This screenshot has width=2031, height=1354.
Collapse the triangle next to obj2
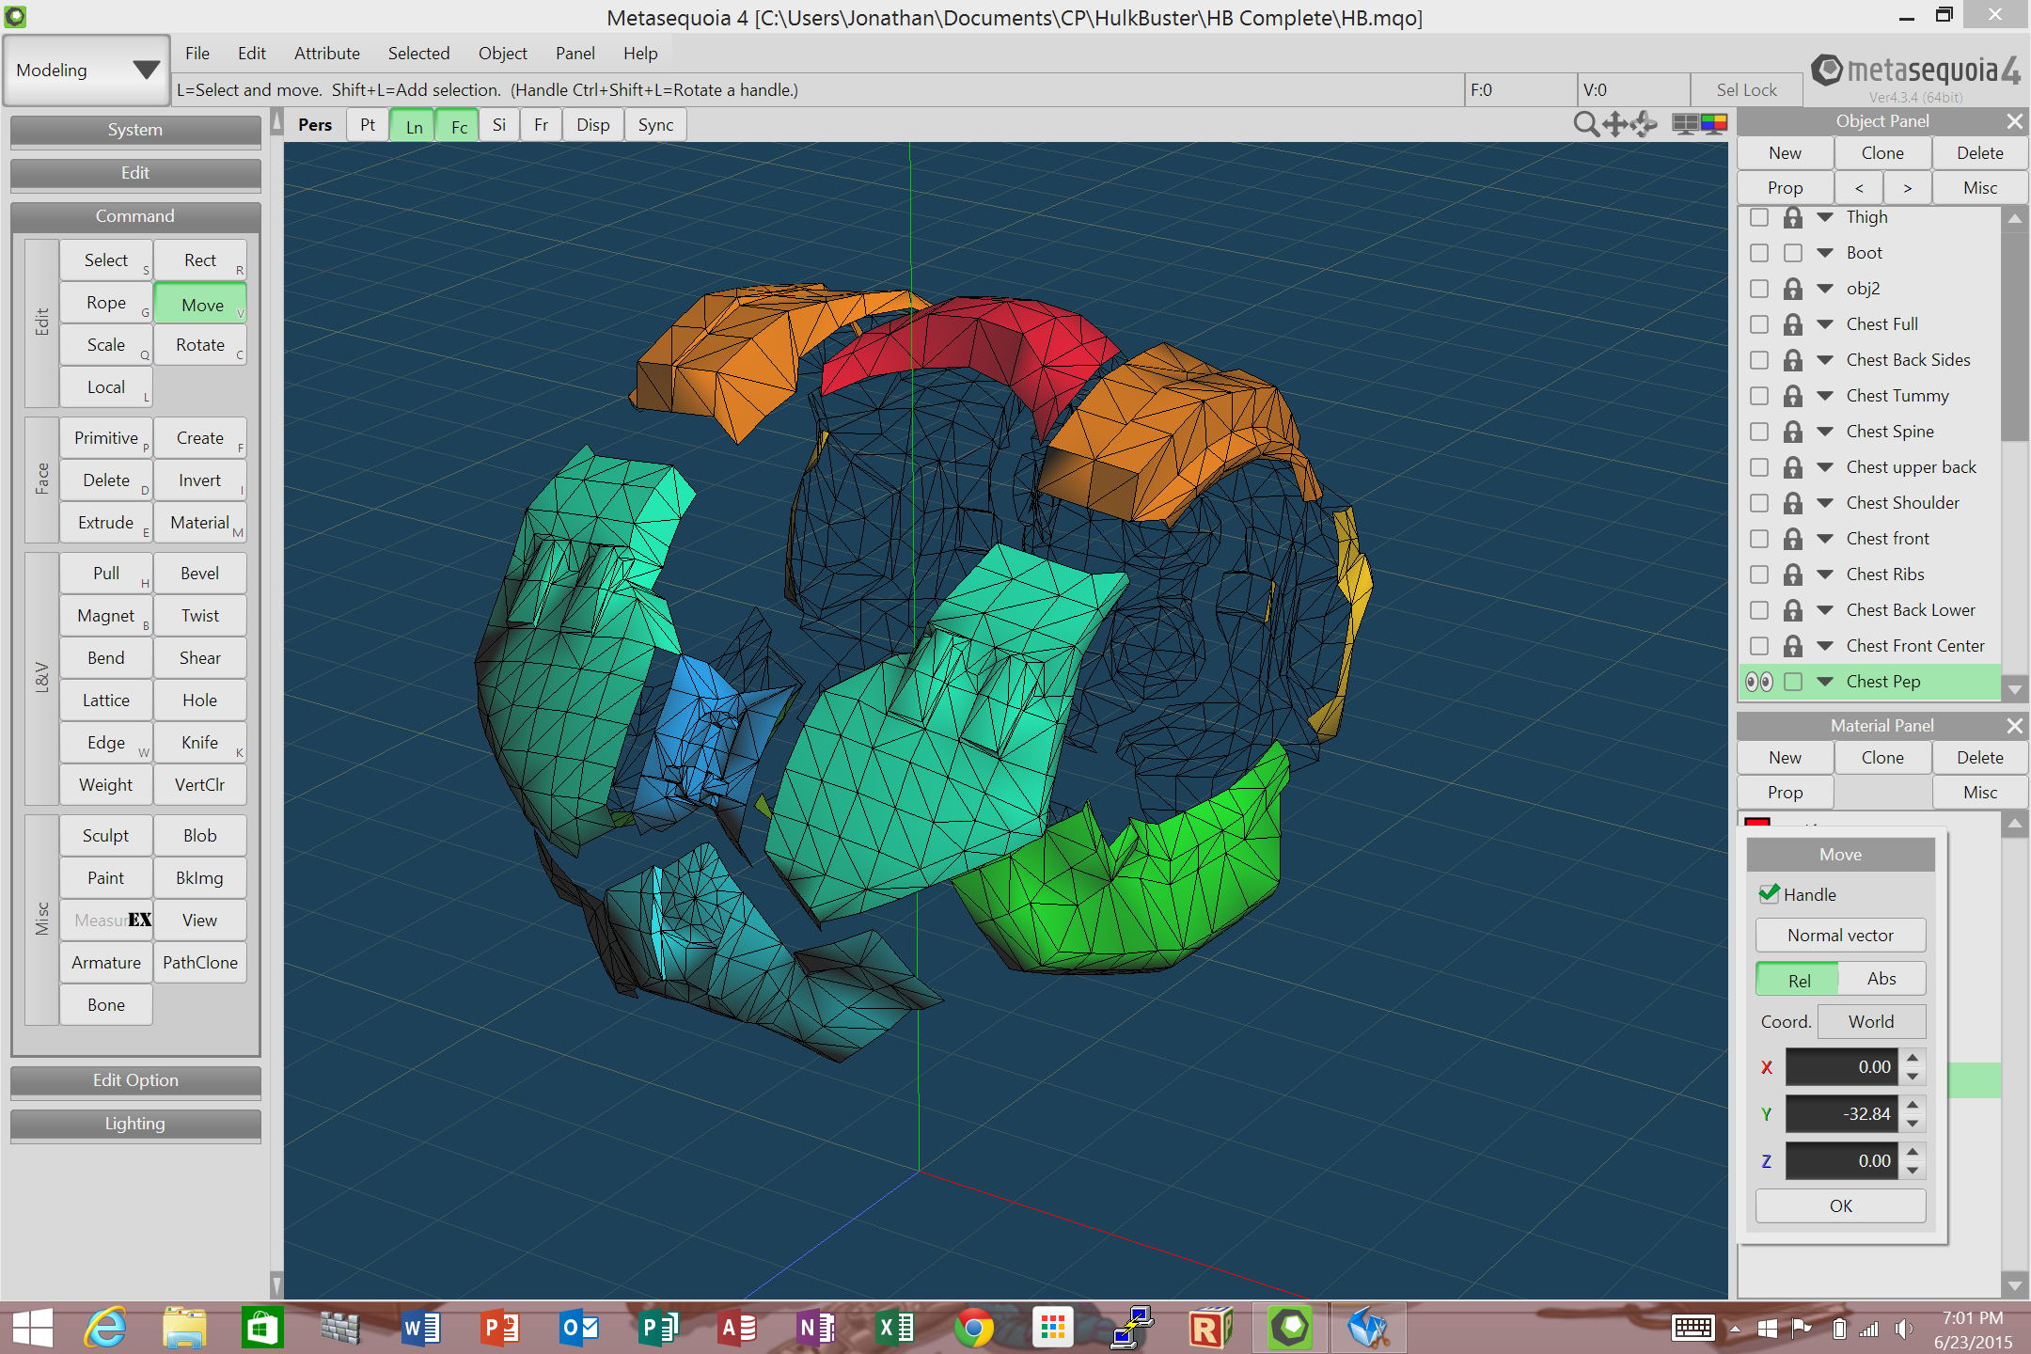pyautogui.click(x=1825, y=289)
